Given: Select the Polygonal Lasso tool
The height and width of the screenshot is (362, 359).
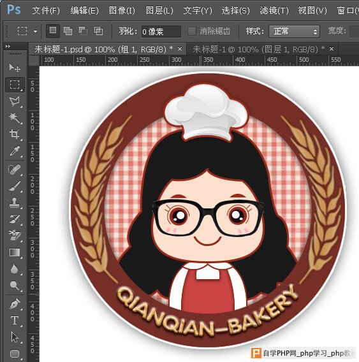Looking at the screenshot, I should (x=15, y=101).
